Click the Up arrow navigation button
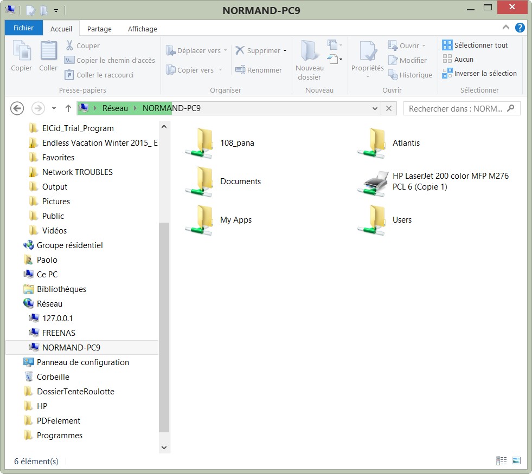The image size is (532, 474). coord(68,108)
